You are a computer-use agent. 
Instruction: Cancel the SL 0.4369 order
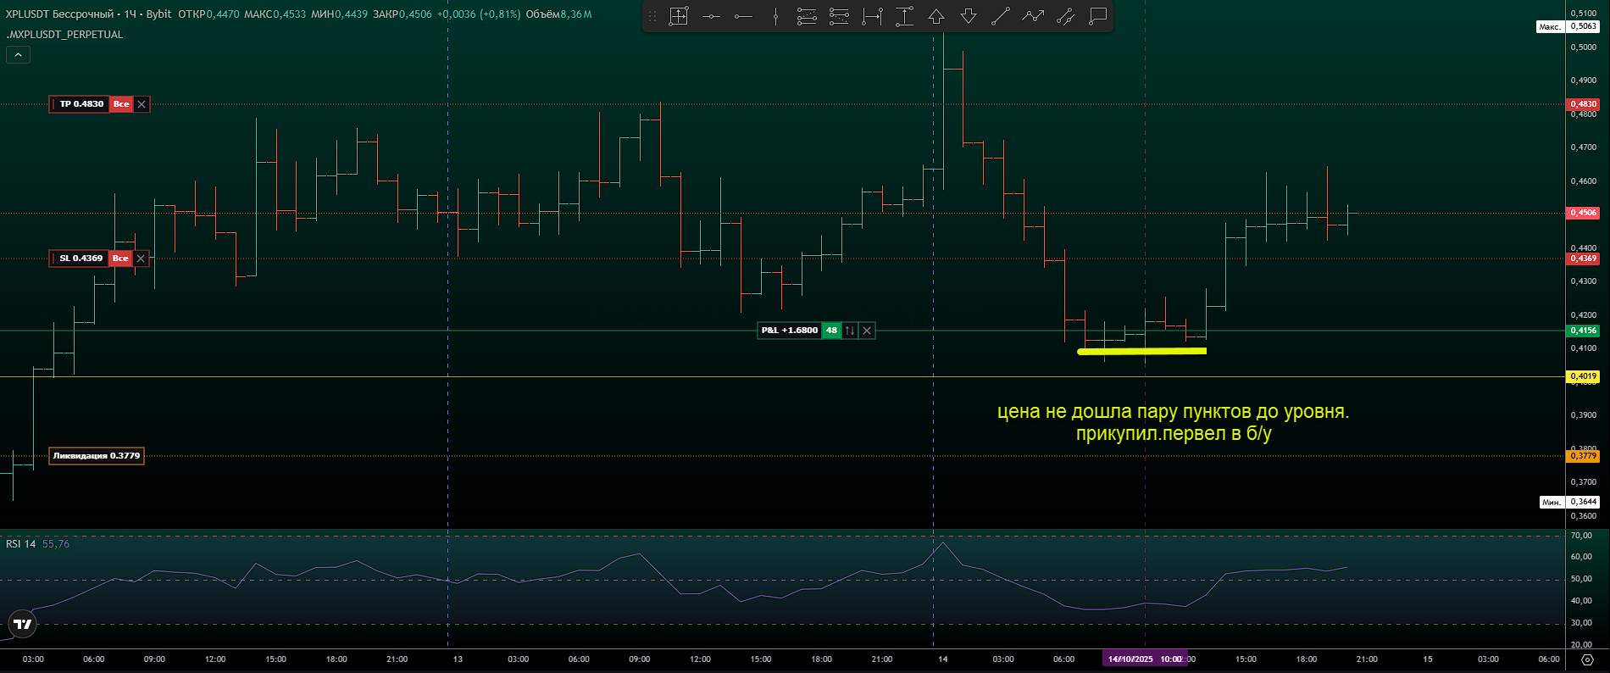[141, 259]
